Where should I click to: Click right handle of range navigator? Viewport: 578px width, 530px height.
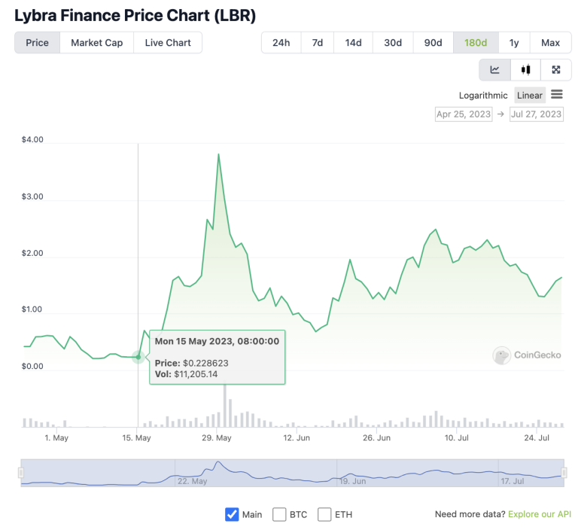click(564, 472)
